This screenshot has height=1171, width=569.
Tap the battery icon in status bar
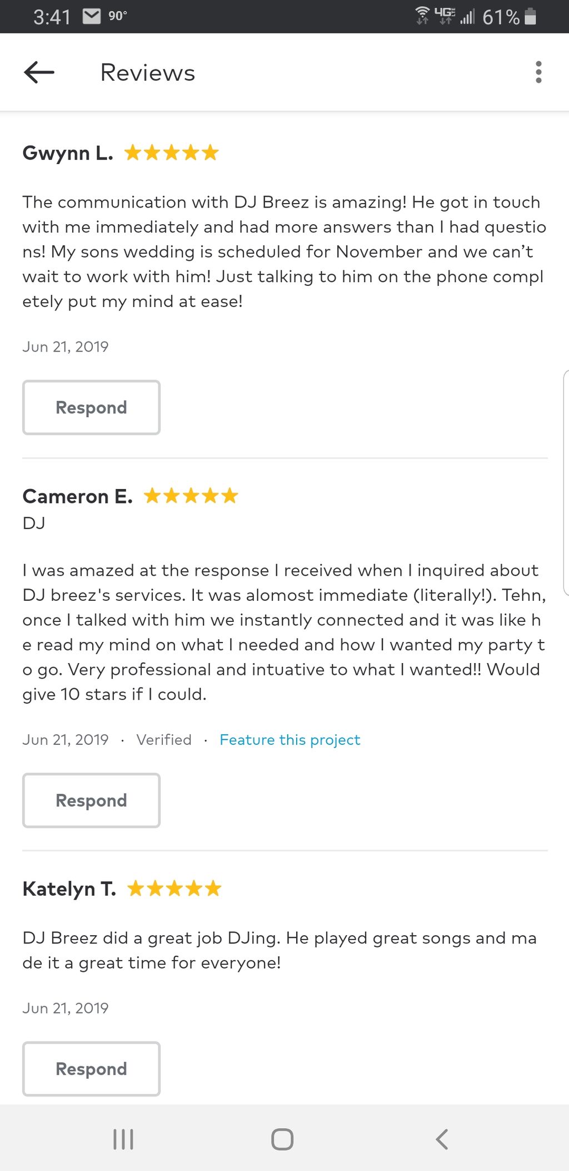(x=531, y=17)
